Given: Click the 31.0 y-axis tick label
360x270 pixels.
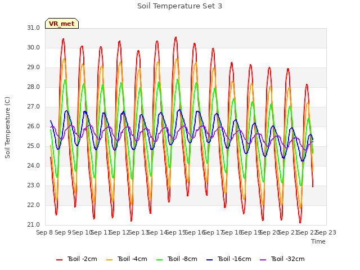Looking at the screenshot, I should (34, 28).
